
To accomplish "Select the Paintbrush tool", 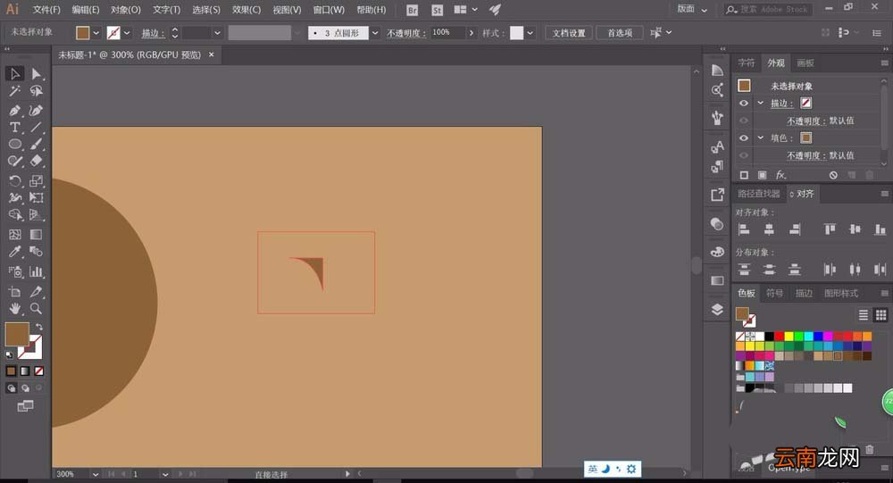I will 36,144.
